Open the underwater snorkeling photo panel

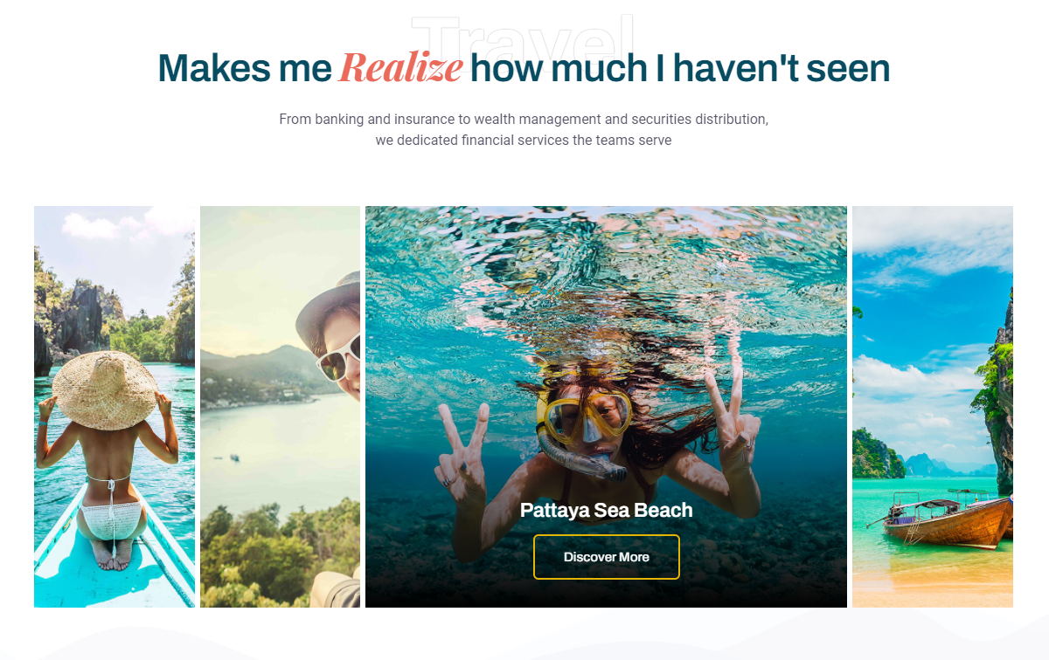tap(606, 407)
